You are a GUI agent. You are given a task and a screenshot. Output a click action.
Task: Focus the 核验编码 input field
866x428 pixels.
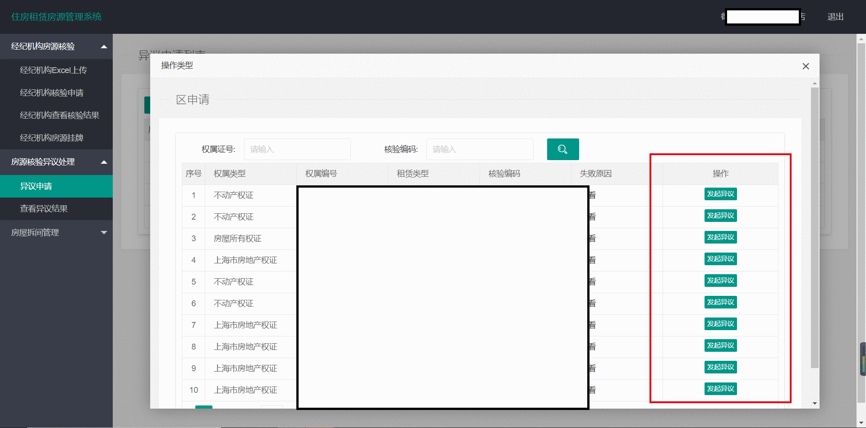479,149
